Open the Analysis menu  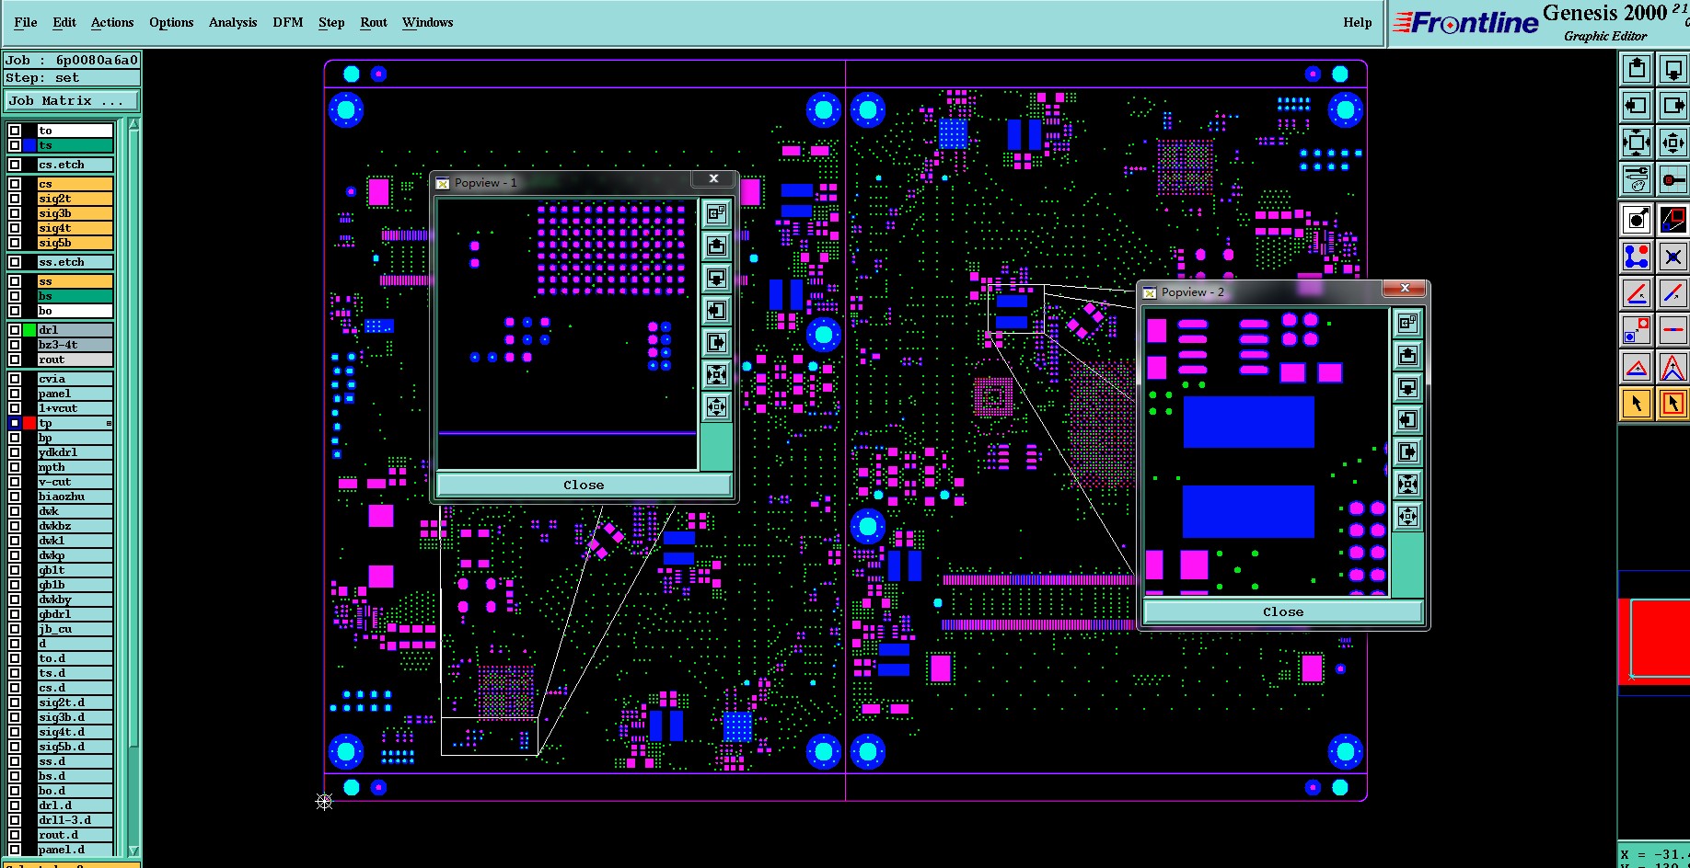point(233,22)
